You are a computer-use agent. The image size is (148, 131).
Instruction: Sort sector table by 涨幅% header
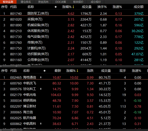(67, 7)
